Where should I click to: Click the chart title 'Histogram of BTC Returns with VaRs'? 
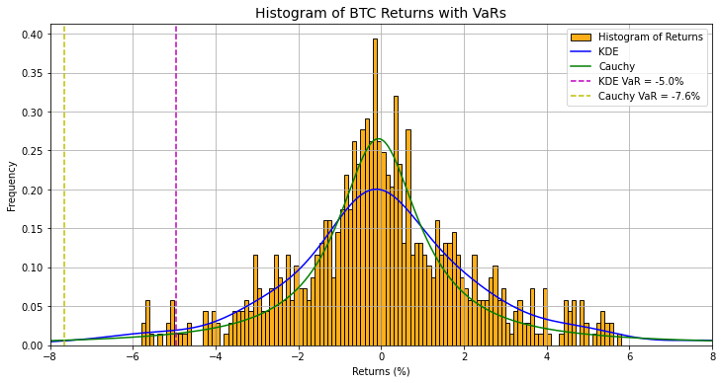(381, 13)
